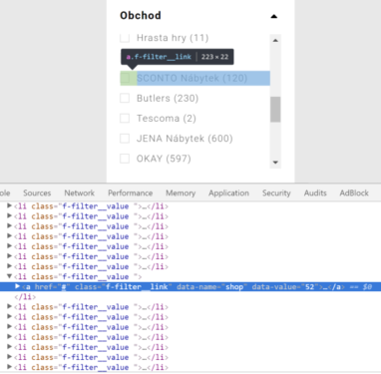Switch to the AdBlock tab
381x374 pixels.
click(x=354, y=193)
